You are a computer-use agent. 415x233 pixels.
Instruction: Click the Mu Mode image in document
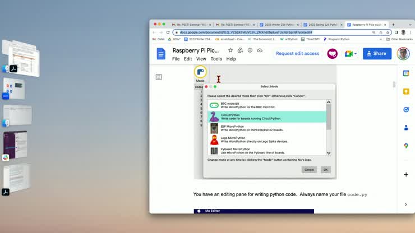[200, 73]
